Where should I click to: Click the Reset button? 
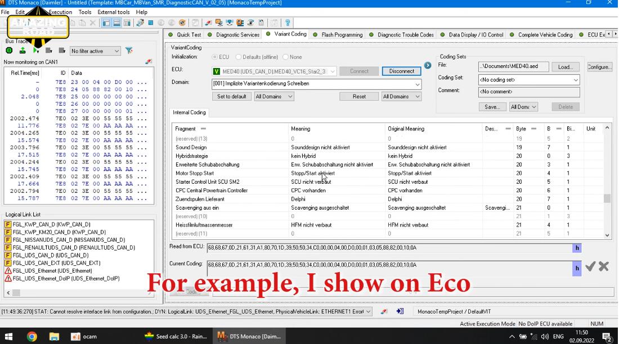tap(359, 96)
